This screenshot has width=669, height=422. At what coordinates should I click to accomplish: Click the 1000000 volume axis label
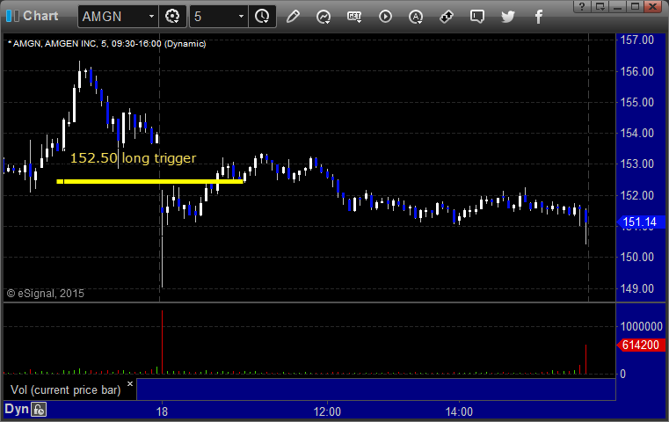point(641,326)
